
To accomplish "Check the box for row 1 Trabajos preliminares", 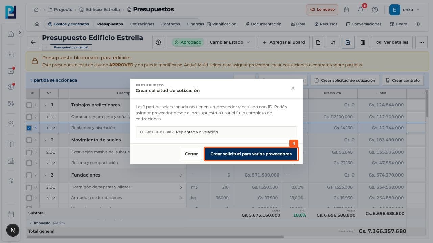I will (29, 105).
